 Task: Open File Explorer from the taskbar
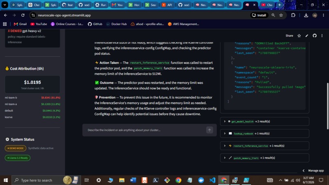[122, 180]
